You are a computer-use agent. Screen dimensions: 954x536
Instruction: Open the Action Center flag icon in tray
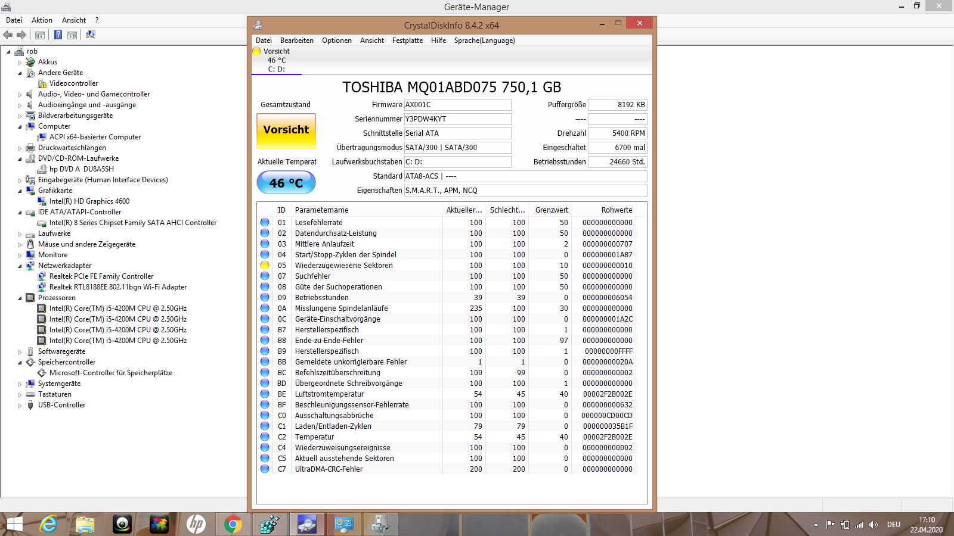(830, 525)
